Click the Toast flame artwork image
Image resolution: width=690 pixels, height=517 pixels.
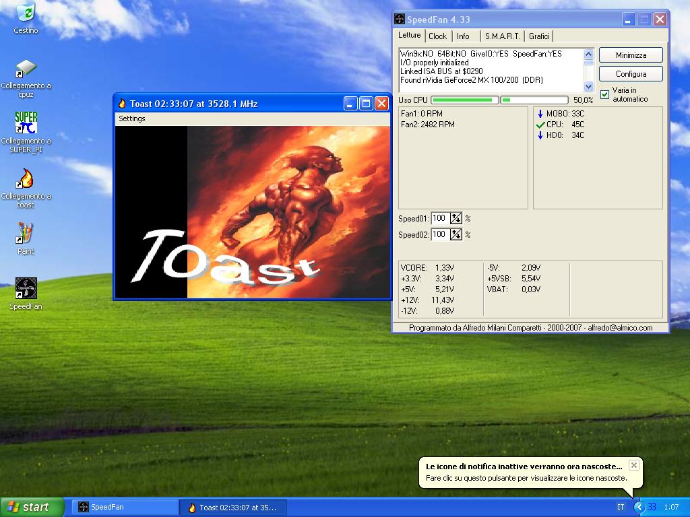(252, 212)
